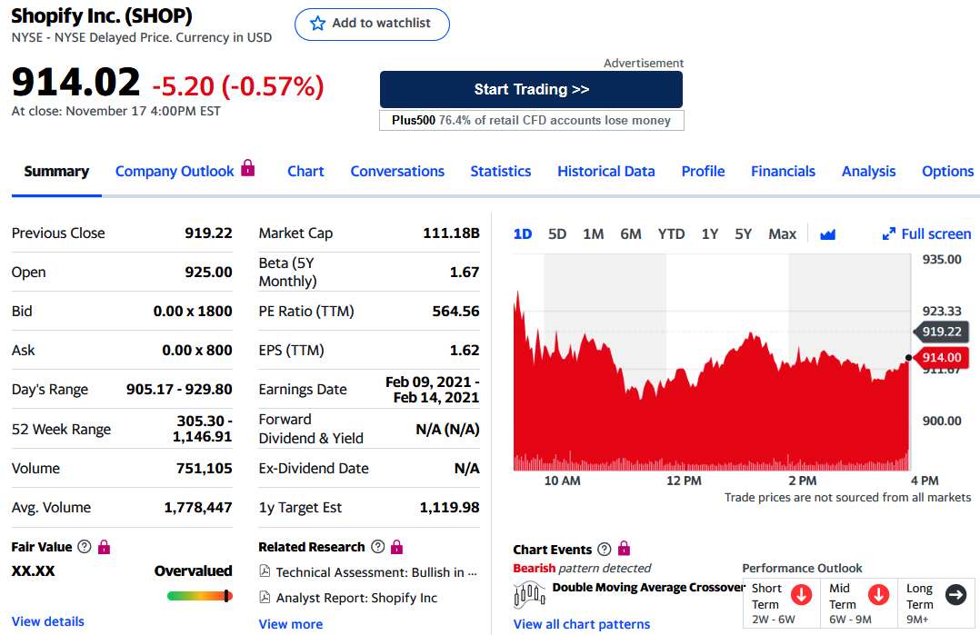Click the Fair Value overvalued gauge bar

(x=200, y=596)
